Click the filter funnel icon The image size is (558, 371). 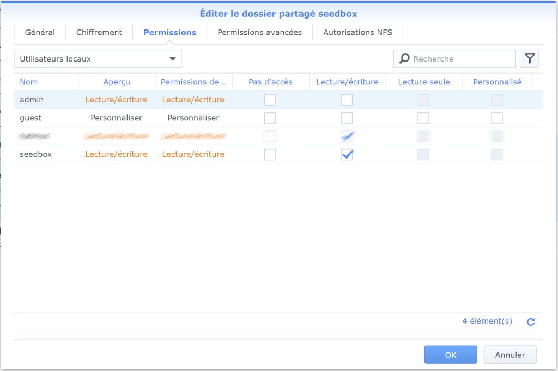[529, 59]
